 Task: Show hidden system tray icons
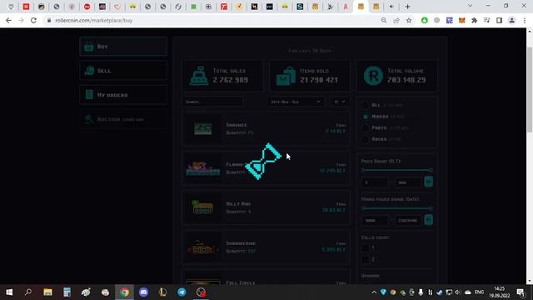click(374, 292)
